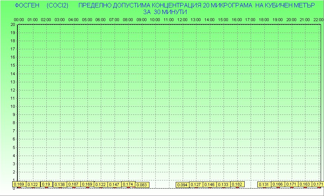Click the 09:00 time axis label
The height and width of the screenshot is (196, 324).
(142, 20)
